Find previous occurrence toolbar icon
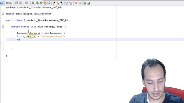 [37, 3]
